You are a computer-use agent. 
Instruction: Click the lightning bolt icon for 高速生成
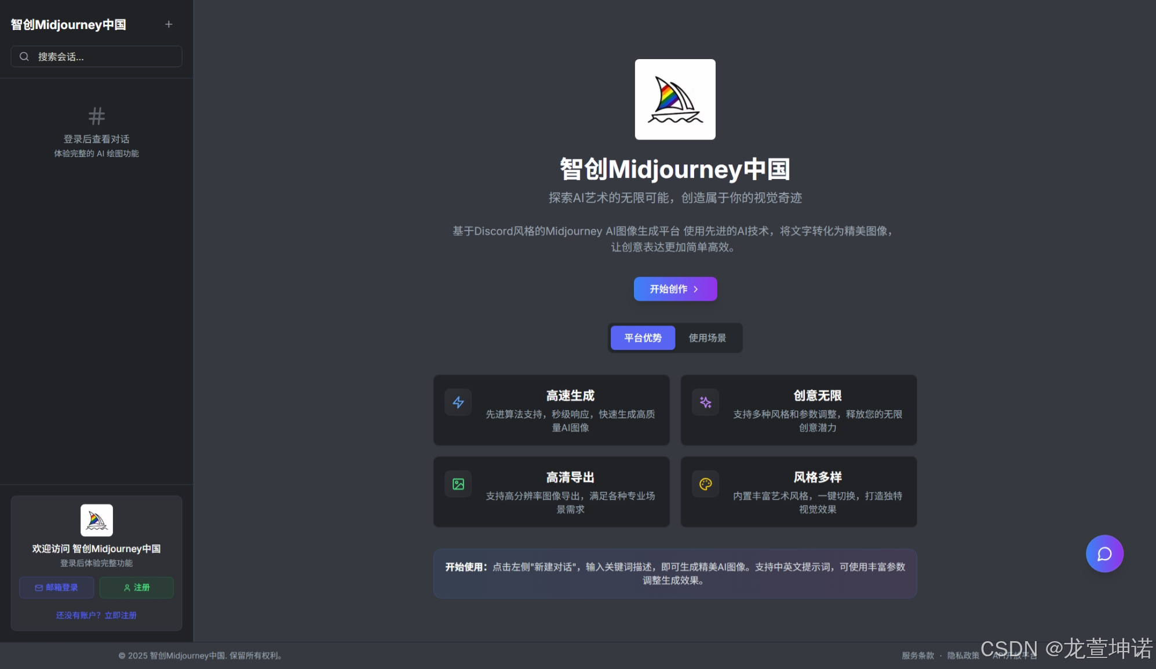458,403
